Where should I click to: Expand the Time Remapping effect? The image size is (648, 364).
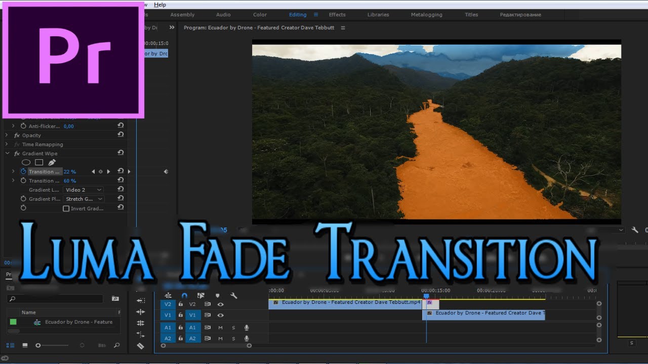tap(7, 145)
